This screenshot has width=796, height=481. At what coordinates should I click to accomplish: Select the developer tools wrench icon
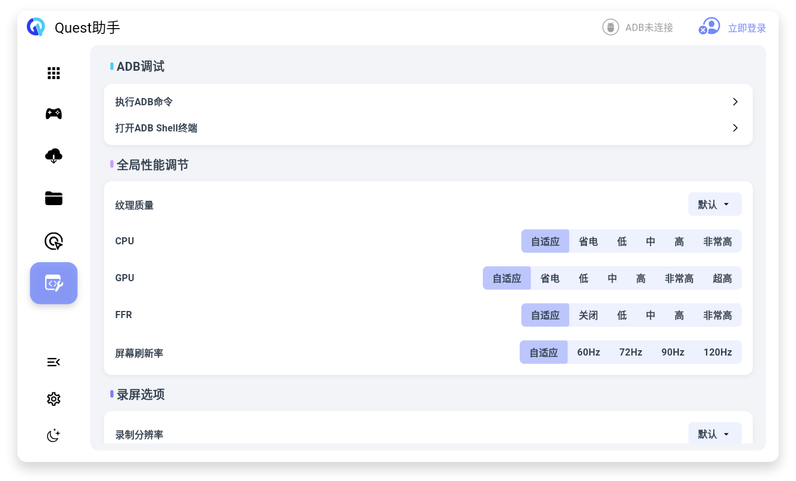point(54,283)
